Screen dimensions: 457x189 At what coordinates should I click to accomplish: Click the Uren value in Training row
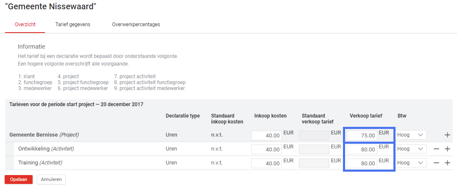171,163
